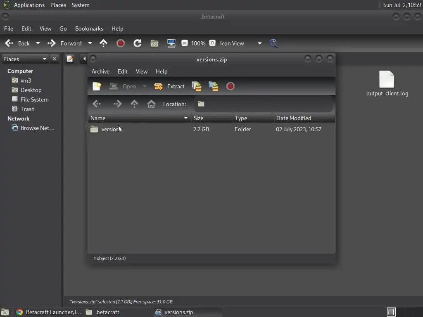Open Archive menu in versions.zip window
This screenshot has height=317, width=423.
[x=100, y=71]
